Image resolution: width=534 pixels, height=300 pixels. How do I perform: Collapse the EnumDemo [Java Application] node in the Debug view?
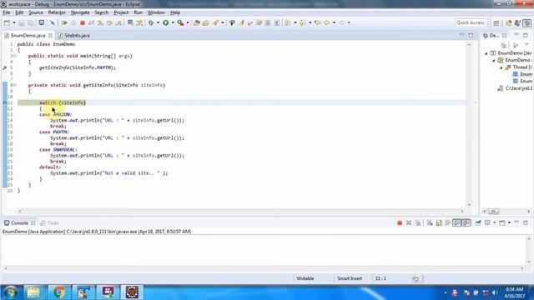(x=486, y=53)
